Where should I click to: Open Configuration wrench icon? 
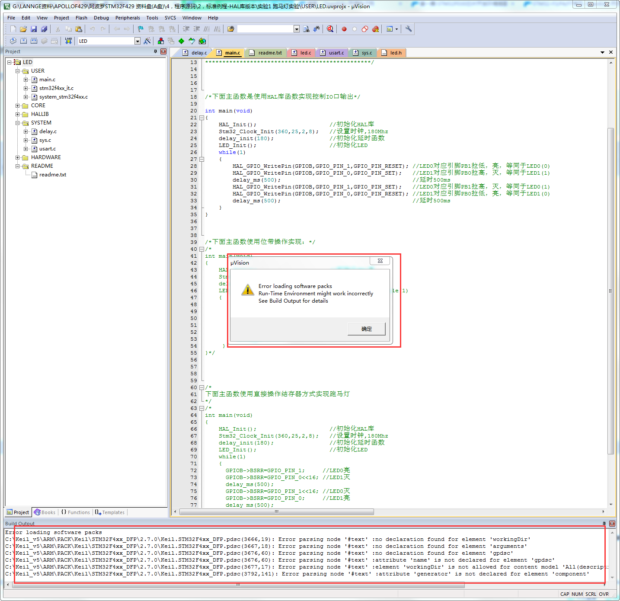pyautogui.click(x=408, y=29)
